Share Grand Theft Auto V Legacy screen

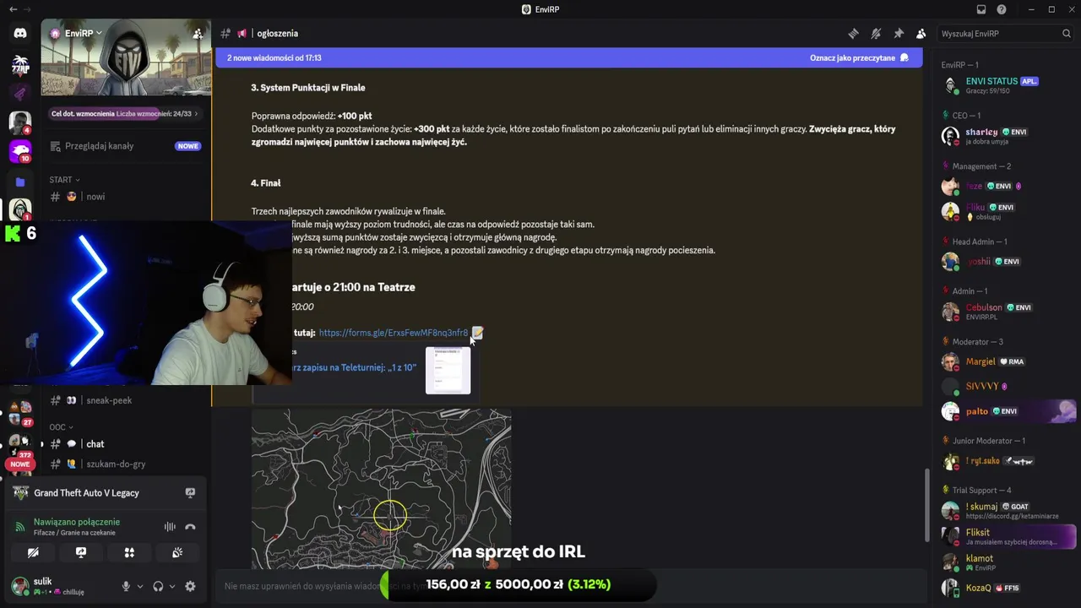tap(190, 493)
